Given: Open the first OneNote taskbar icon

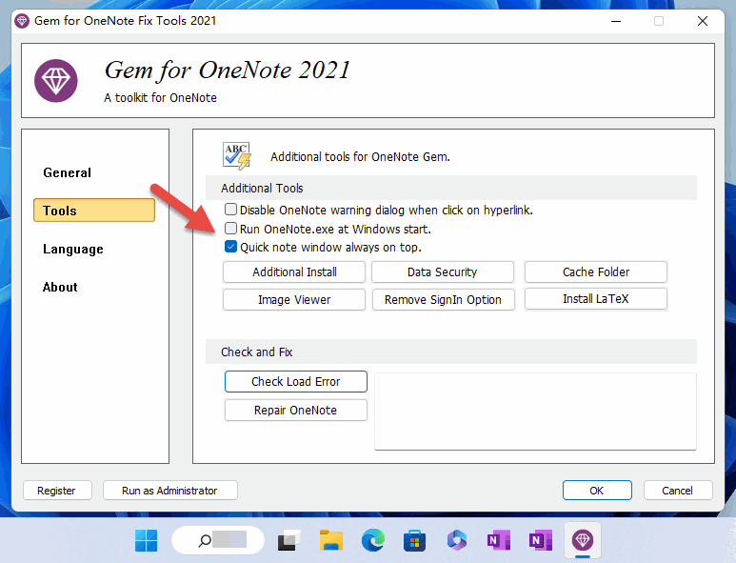Looking at the screenshot, I should [x=499, y=540].
